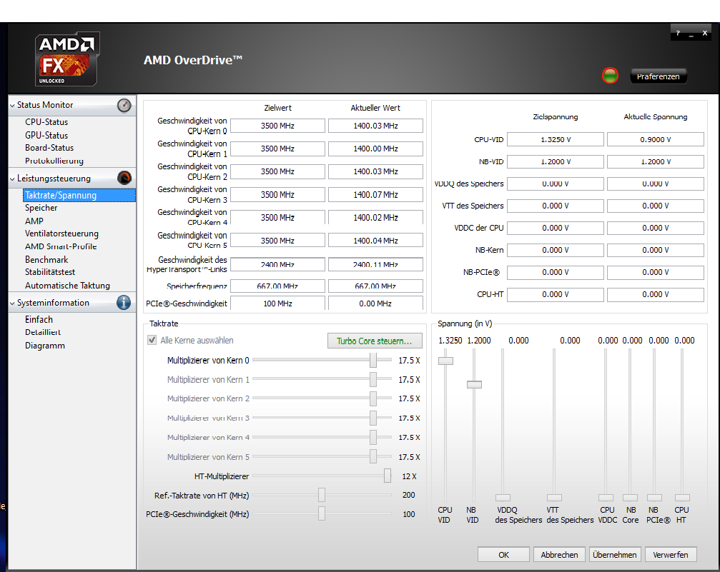Click CPU-Kern 0 Zielwert field
Screen dimensions: 720x572
pyautogui.click(x=277, y=126)
